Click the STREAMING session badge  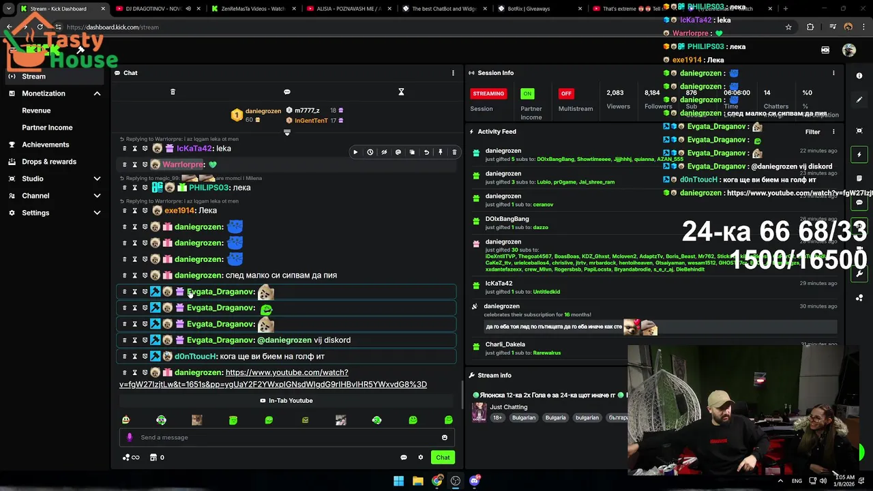[x=488, y=93]
